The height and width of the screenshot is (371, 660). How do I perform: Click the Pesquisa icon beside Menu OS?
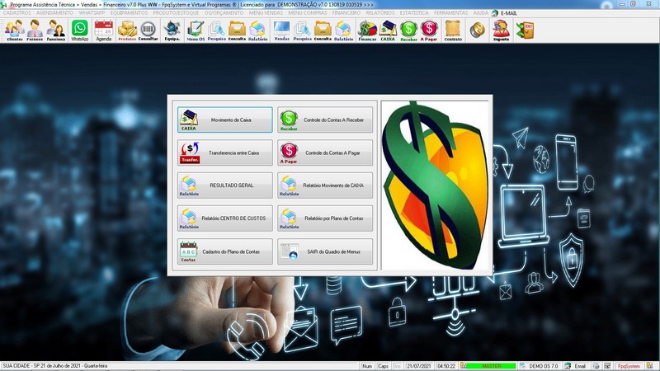[216, 31]
